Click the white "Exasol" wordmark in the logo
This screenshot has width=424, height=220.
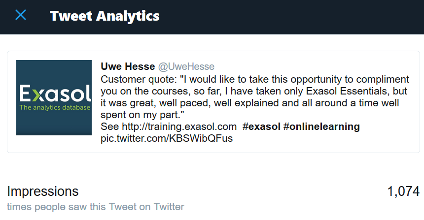pos(54,94)
